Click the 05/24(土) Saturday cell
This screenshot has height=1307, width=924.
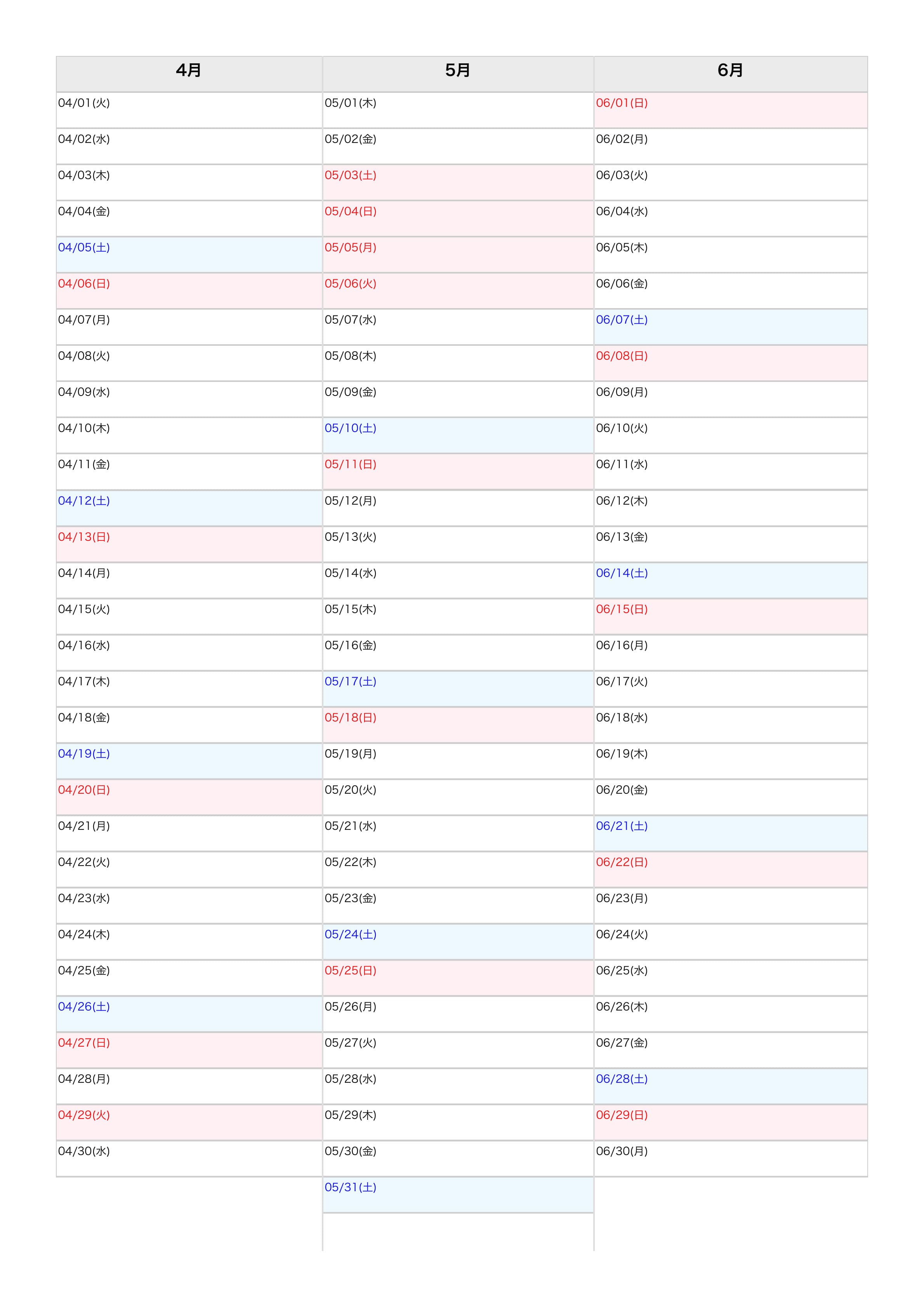click(458, 941)
